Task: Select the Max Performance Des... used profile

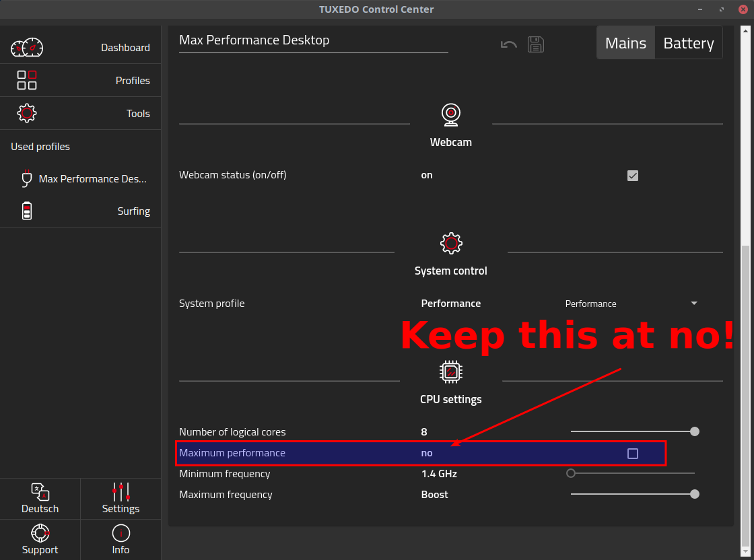Action: click(x=80, y=179)
